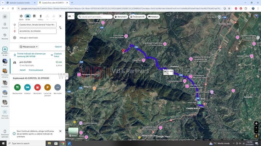The width and height of the screenshot is (261, 146).
Task: Close the directions panel
Action: click(60, 16)
